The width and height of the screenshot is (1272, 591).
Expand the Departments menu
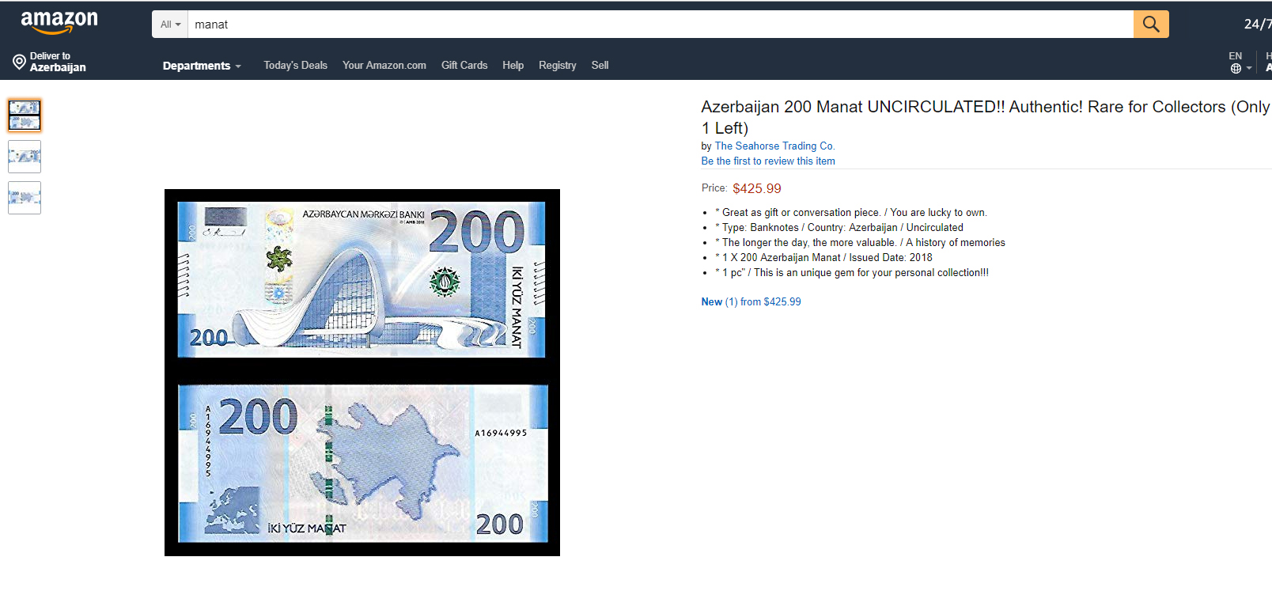click(202, 66)
